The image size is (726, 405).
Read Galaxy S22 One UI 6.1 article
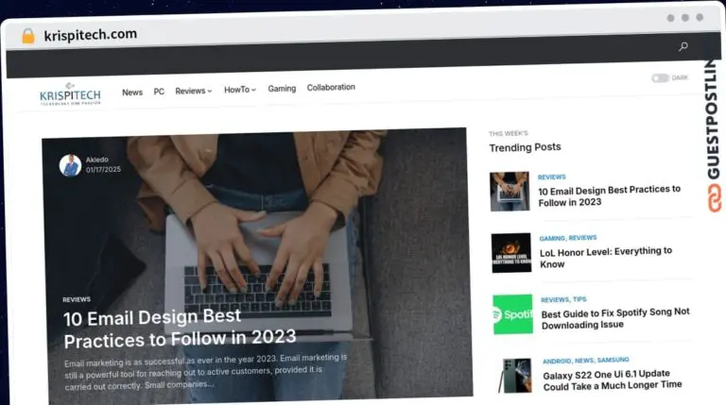(612, 380)
